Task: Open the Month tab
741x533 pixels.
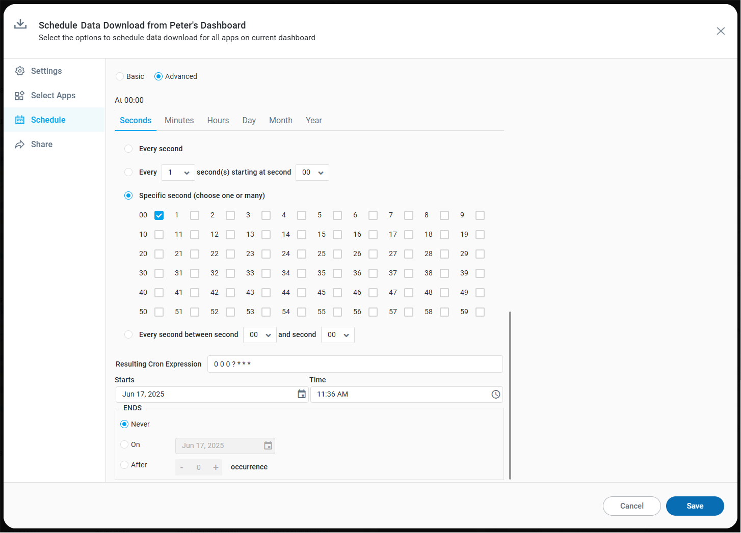Action: click(280, 121)
